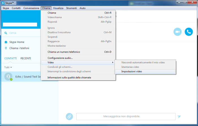This screenshot has height=126, width=198.
Task: Click the Echo contact headset avatar
Action: click(x=8, y=77)
